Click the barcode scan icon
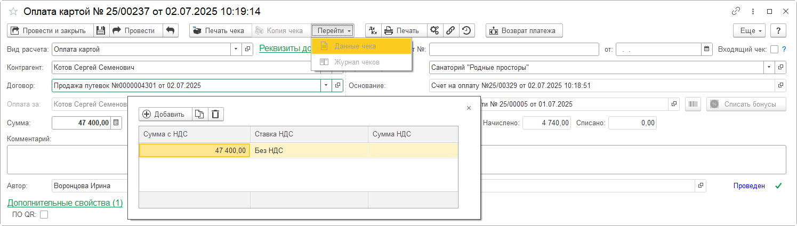The image size is (797, 226). click(x=693, y=104)
